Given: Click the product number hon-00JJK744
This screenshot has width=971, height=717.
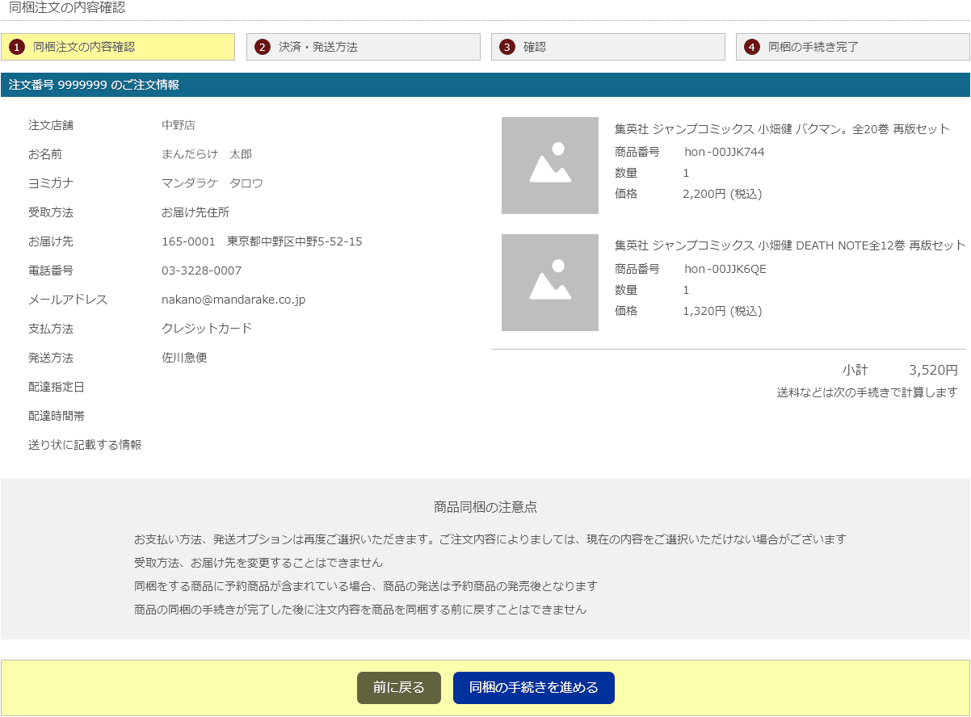Looking at the screenshot, I should 724,152.
